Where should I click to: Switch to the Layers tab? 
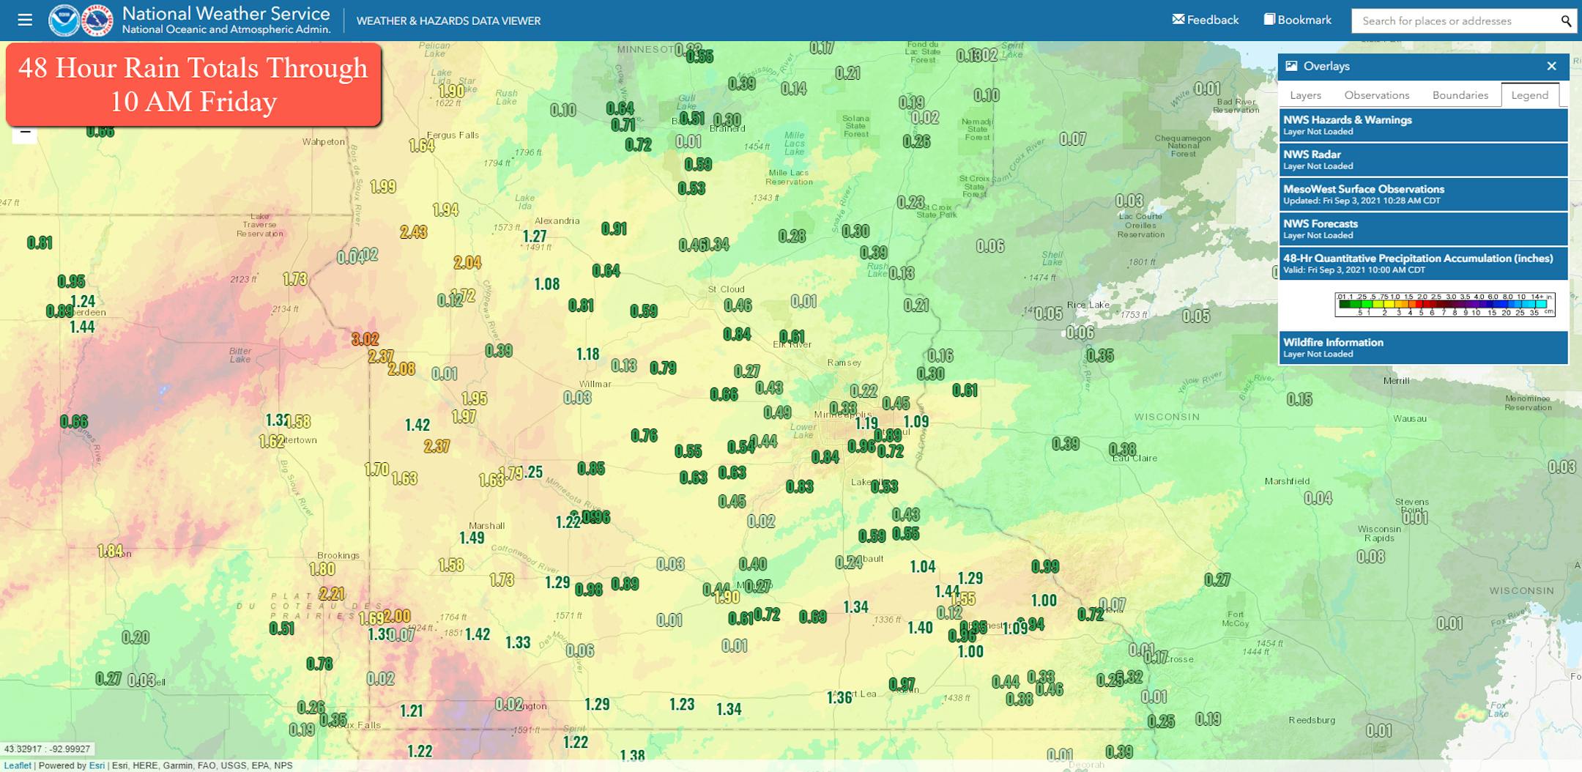[x=1305, y=95]
